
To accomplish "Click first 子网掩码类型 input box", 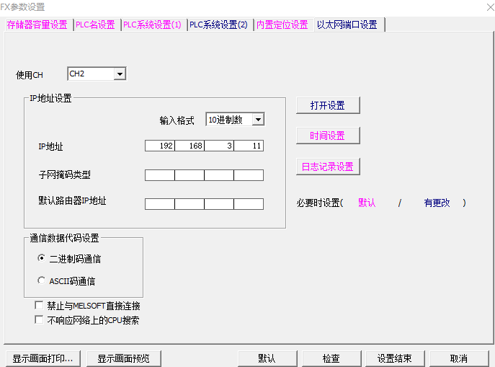I will click(160, 175).
